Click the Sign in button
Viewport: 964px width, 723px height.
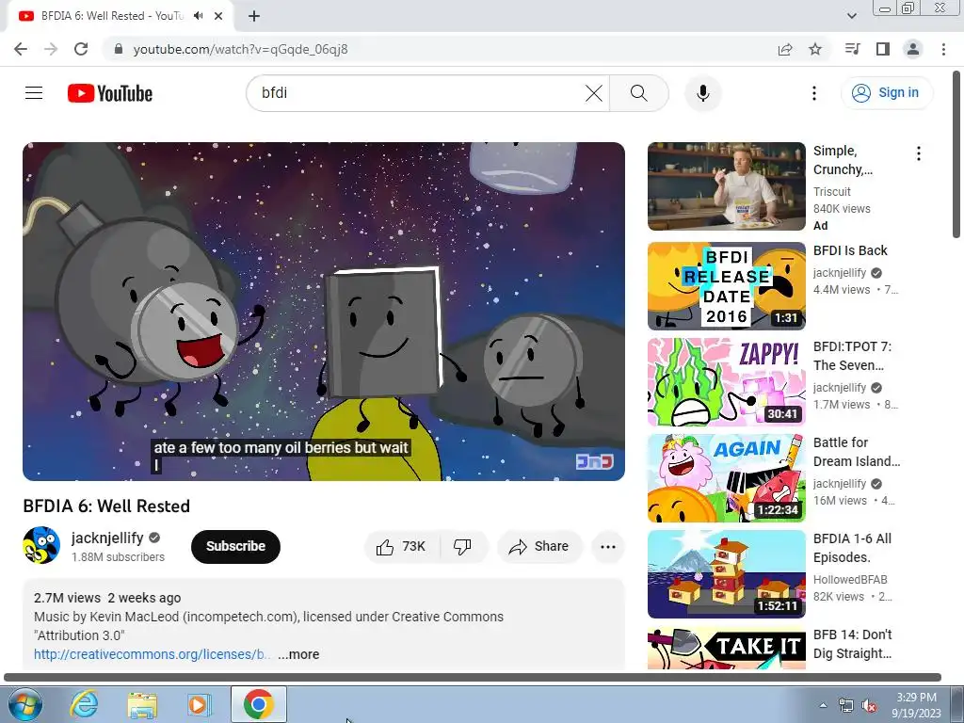[x=887, y=93]
